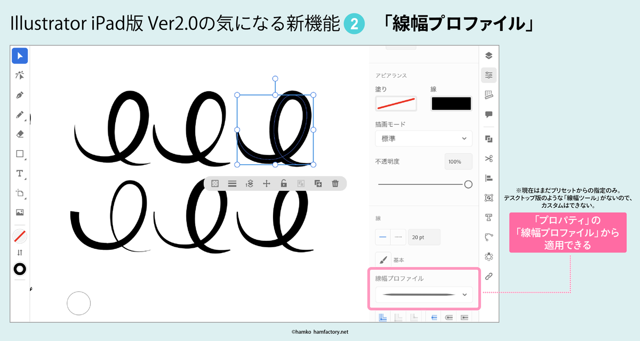Click the 描画モード label
Screen dimensions: 640x341
390,124
